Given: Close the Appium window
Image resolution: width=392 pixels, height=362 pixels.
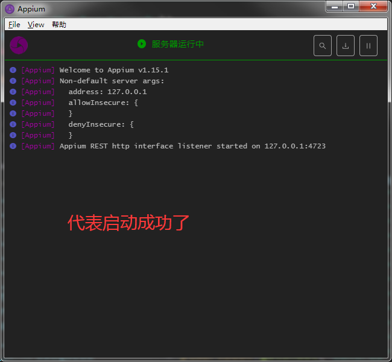Looking at the screenshot, I should click(373, 6).
